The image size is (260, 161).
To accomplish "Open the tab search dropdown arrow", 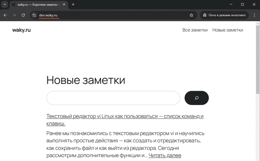I will (x=5, y=4).
